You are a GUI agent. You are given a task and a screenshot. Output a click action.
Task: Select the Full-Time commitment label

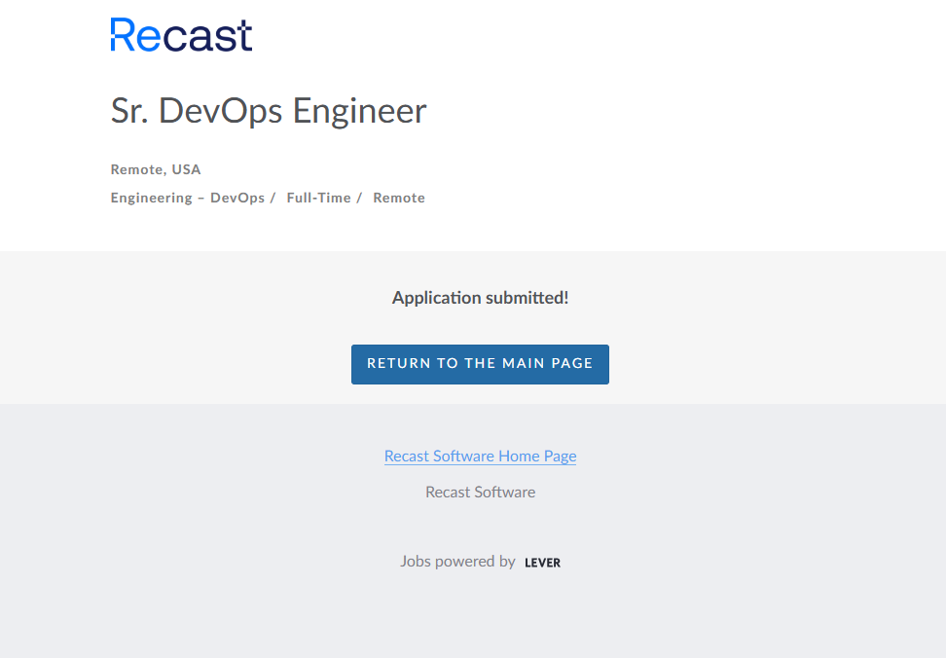318,198
